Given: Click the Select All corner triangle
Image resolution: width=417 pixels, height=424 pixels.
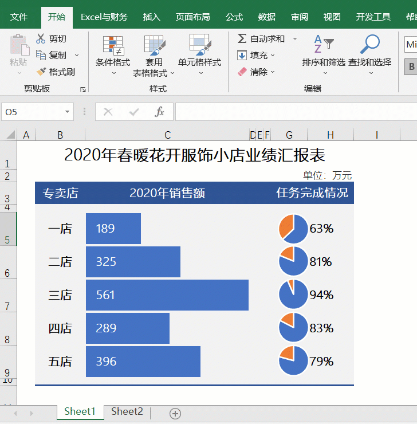Looking at the screenshot, I should click(10, 135).
